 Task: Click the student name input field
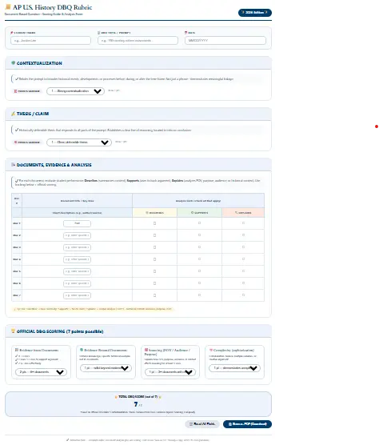pos(50,41)
